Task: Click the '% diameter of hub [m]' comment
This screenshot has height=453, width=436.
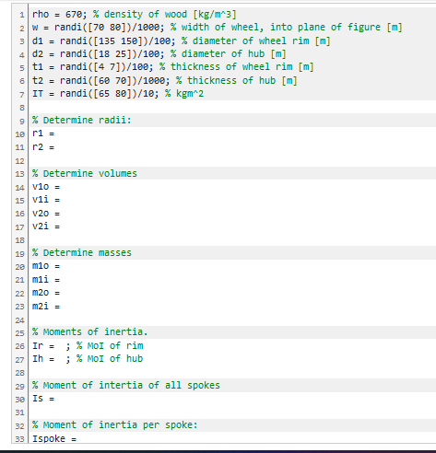Action: coord(229,54)
